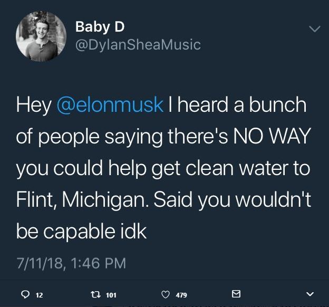The width and height of the screenshot is (329, 307).
Task: Like the tweet with the heart icon
Action: point(165,294)
